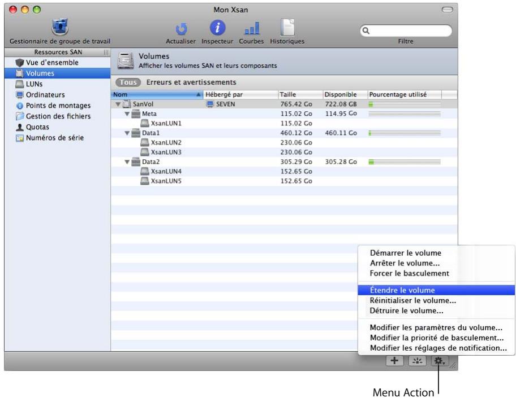Open the Courbes graph icon
The image size is (516, 402).
pos(252,29)
